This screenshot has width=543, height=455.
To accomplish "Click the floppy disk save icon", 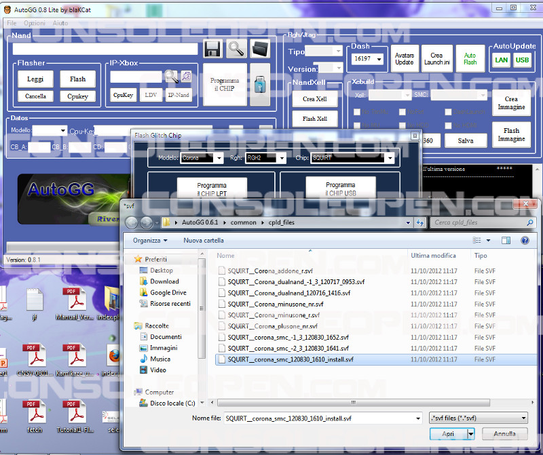I will (213, 49).
